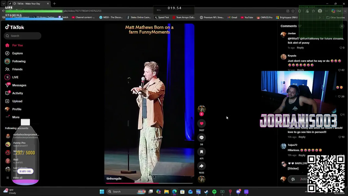Image resolution: width=348 pixels, height=196 pixels.
Task: Like the comment with 10 likes
Action: tap(340, 137)
